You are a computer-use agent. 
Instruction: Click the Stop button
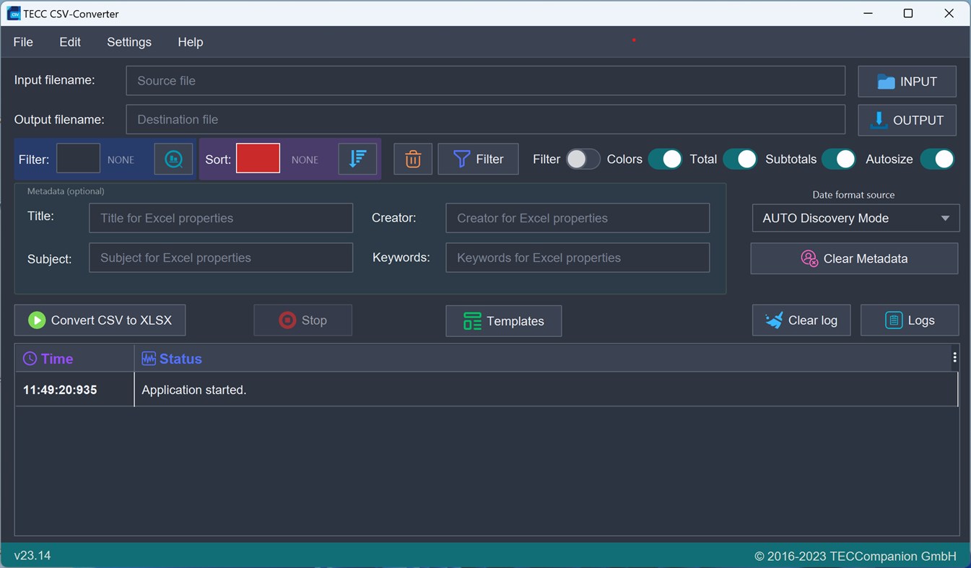(303, 320)
